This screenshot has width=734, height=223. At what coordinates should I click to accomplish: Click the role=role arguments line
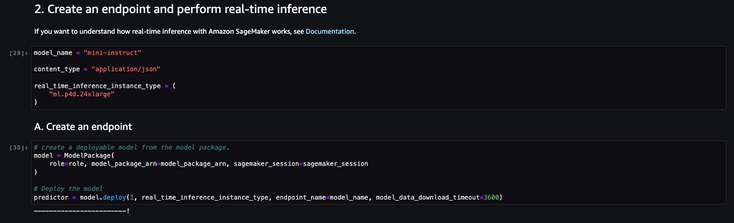click(x=208, y=164)
